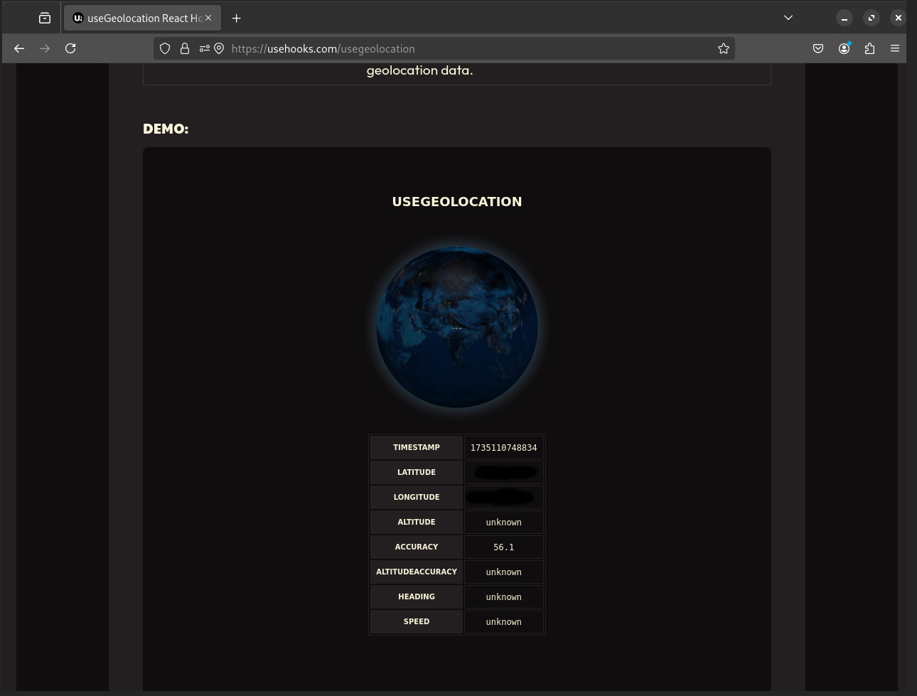Select the altitudeaccuracy value unknown
This screenshot has height=696, width=917.
[503, 572]
